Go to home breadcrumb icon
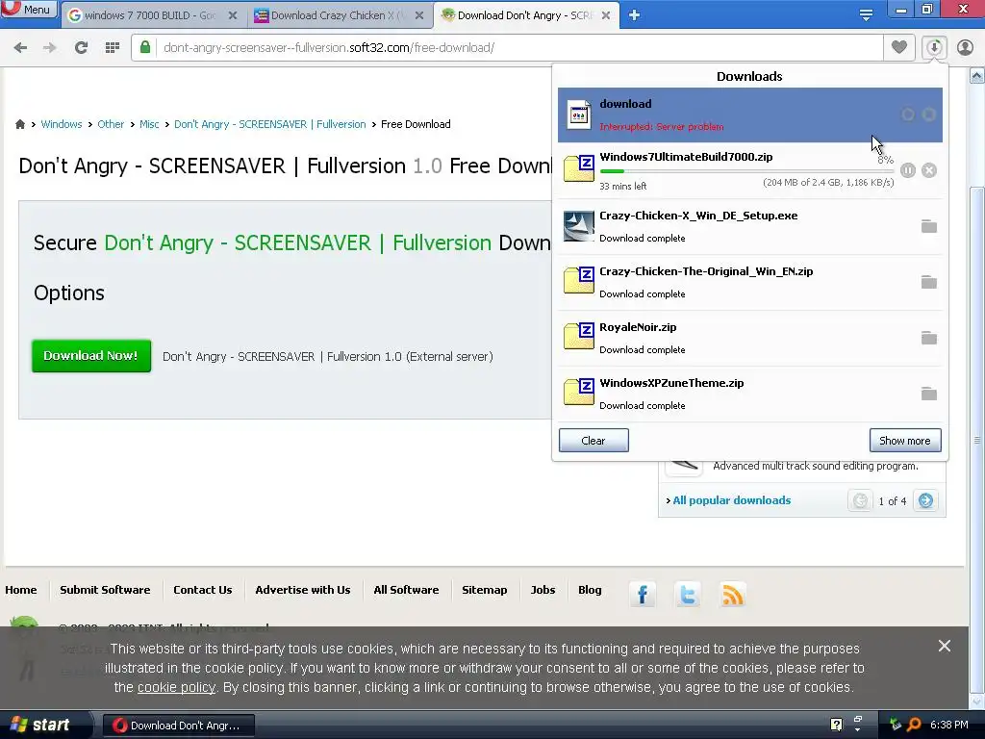Image resolution: width=985 pixels, height=739 pixels. click(20, 124)
